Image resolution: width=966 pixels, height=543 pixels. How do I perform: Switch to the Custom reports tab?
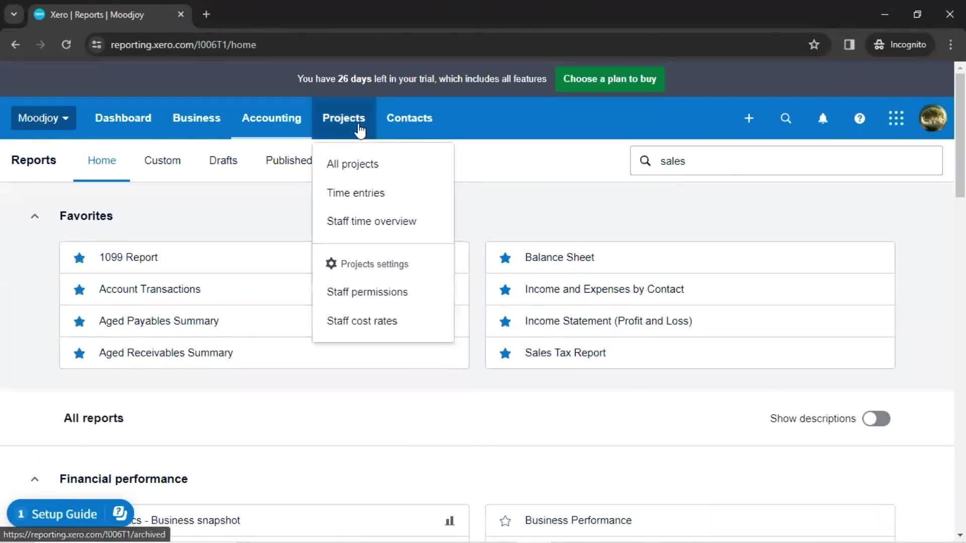click(x=162, y=160)
